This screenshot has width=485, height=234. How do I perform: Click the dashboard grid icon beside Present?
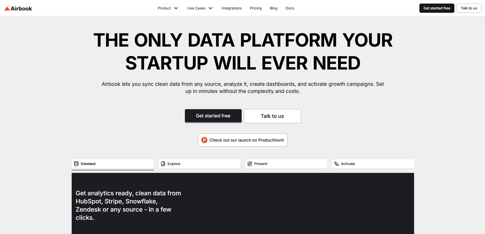(x=250, y=164)
